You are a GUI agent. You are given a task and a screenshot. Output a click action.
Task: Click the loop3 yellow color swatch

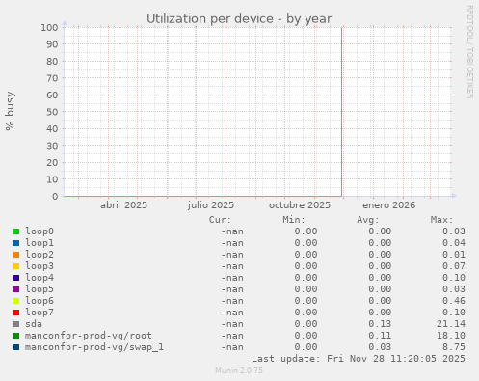16,266
